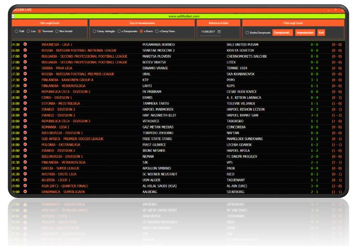The image size is (355, 246).
Task: Click red status dot in SJK vs VPS row
Action: (25, 162)
